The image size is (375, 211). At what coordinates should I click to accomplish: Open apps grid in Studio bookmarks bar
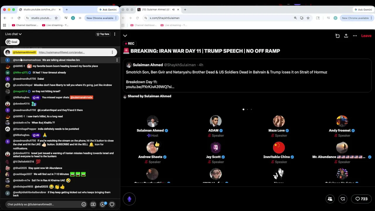tap(4, 25)
